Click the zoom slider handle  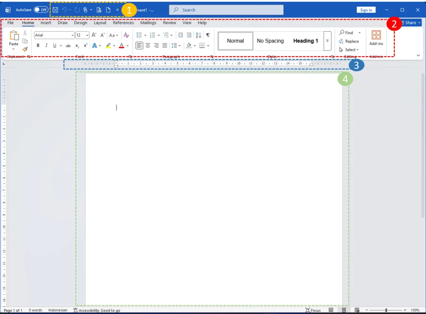click(x=386, y=310)
